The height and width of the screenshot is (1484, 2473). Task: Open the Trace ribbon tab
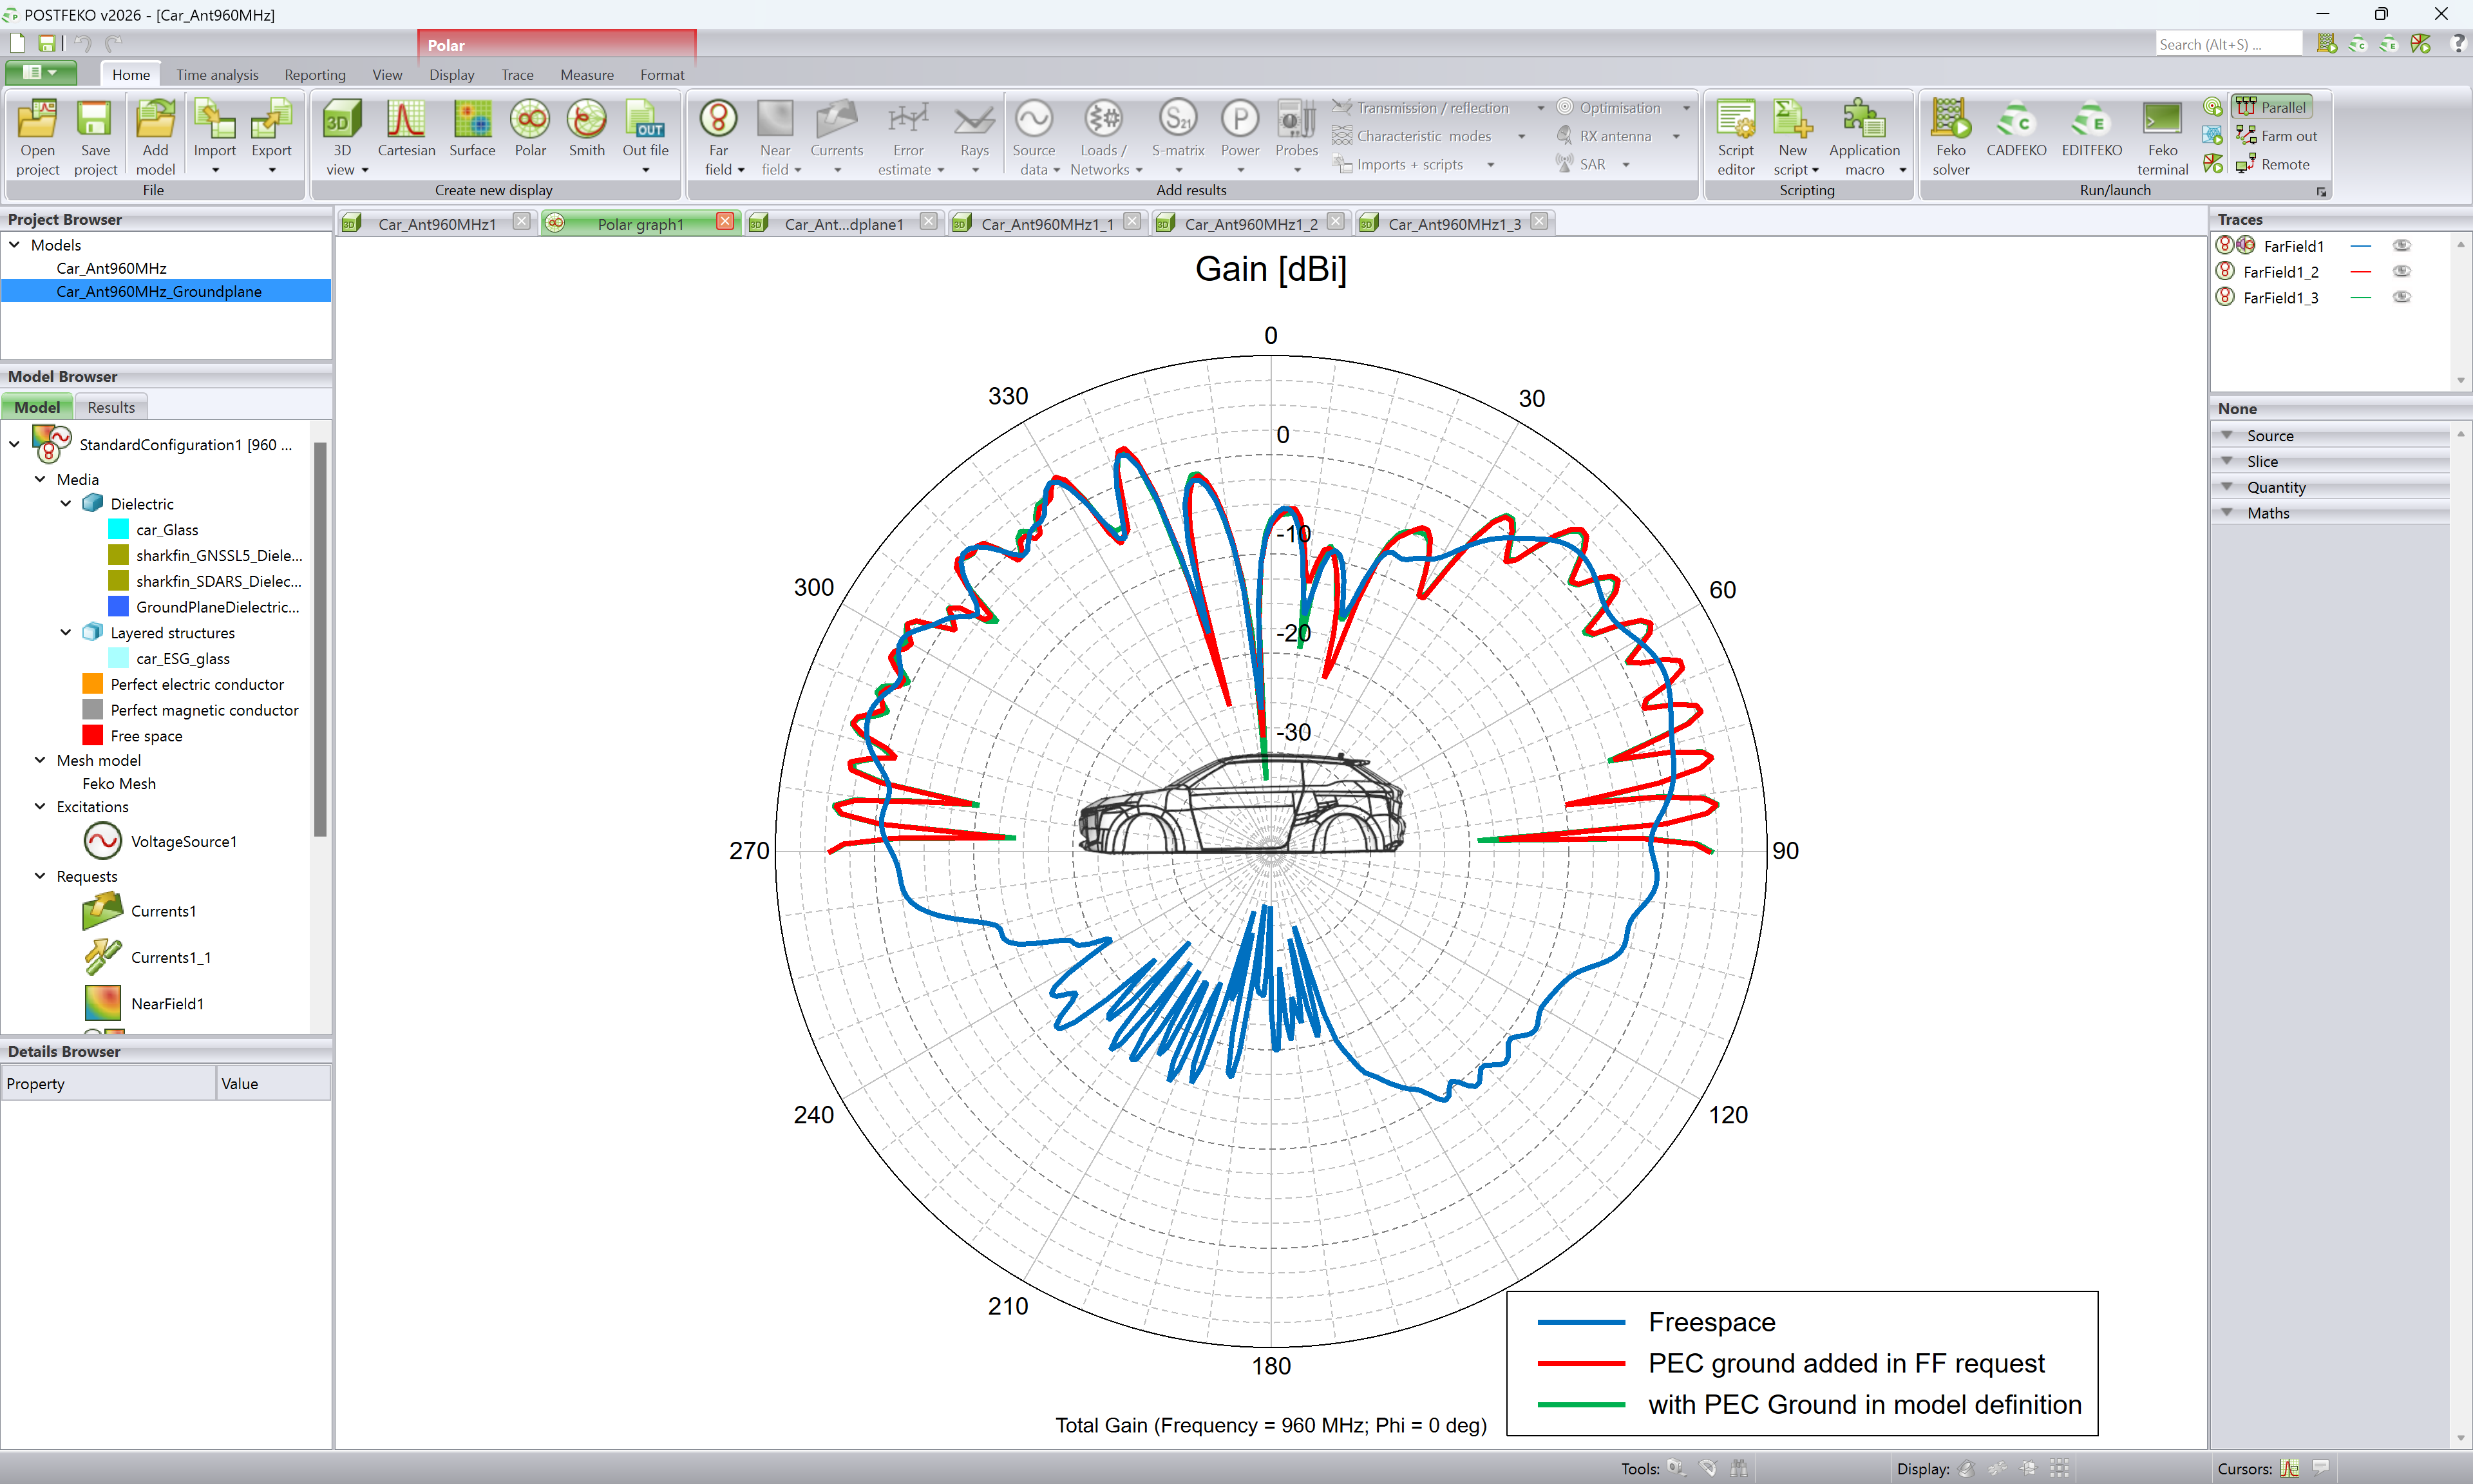tap(516, 75)
